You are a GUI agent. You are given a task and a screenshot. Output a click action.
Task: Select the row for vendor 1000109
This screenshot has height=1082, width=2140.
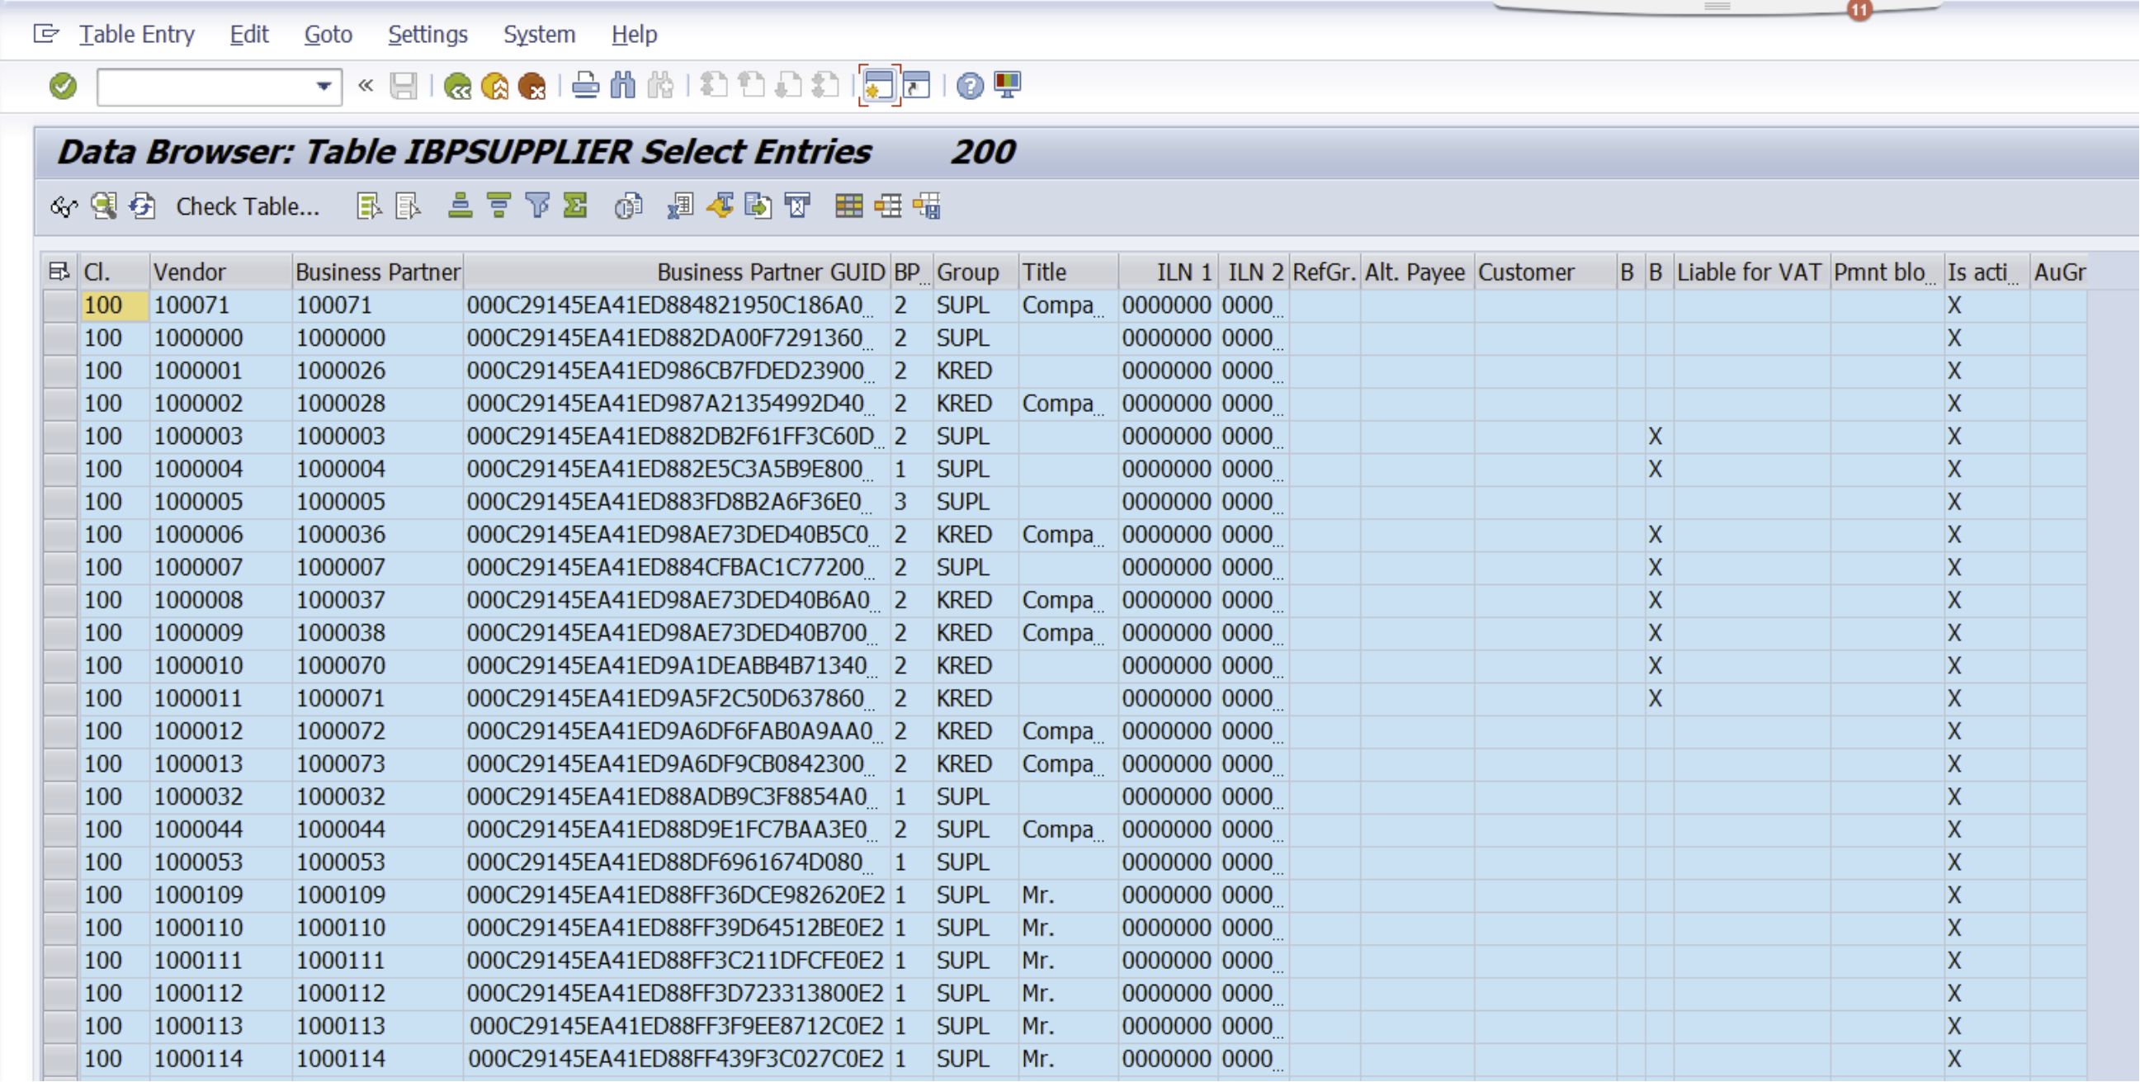click(60, 895)
